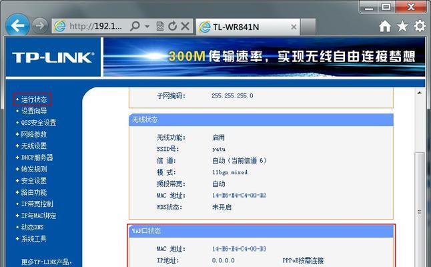Click the 频段带宽 value 自动
This screenshot has height=267, width=431.
coord(219,184)
